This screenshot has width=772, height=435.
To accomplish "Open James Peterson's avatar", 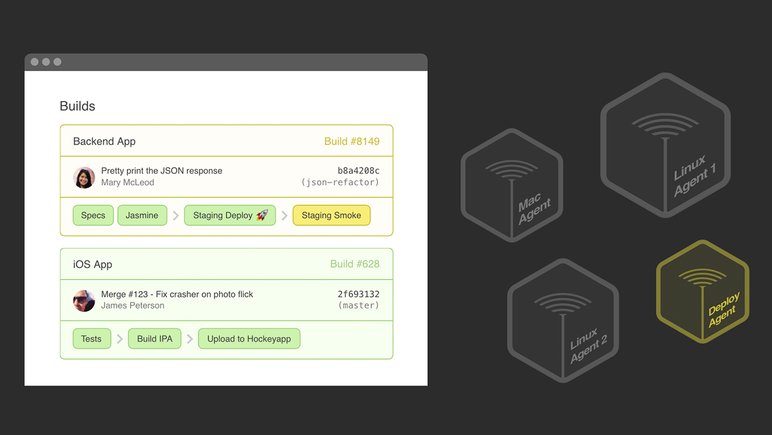I will (84, 301).
